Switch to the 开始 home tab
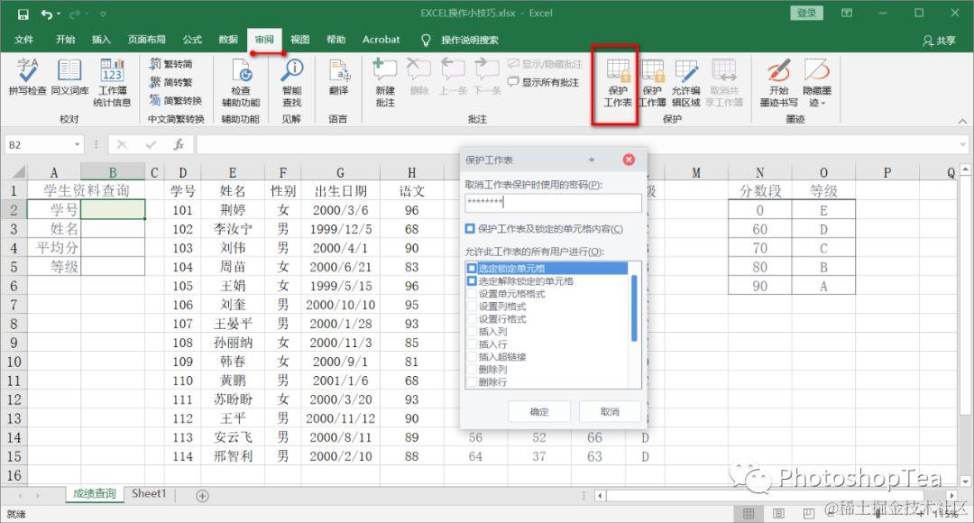The image size is (974, 523). [65, 40]
